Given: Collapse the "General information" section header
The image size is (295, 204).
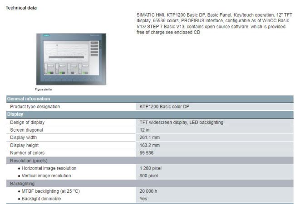Looking at the screenshot, I should point(29,99).
